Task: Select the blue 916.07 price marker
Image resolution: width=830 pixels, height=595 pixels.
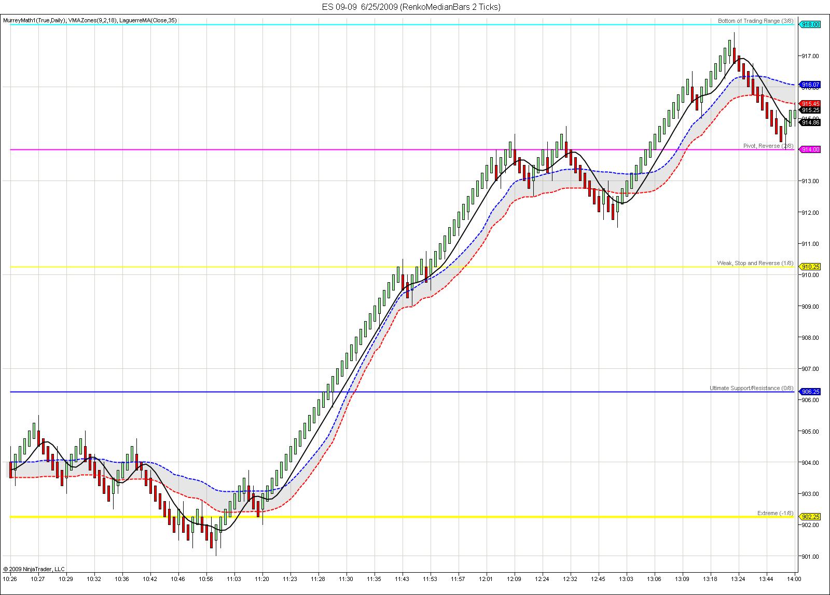Action: click(810, 85)
